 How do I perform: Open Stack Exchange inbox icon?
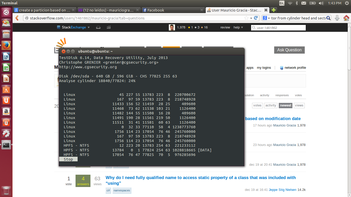click(x=98, y=27)
